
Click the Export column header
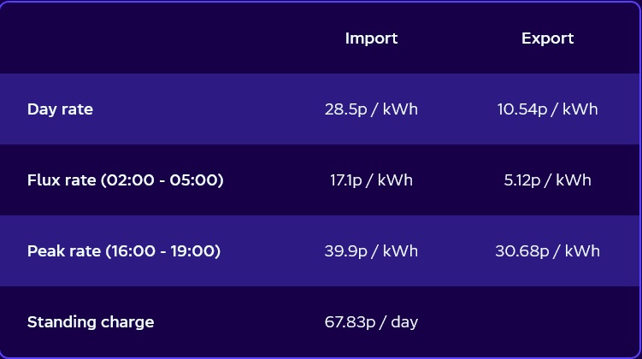click(547, 38)
